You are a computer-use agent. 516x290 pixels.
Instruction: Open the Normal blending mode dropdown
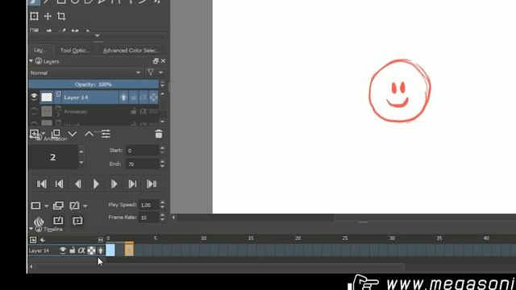click(85, 72)
